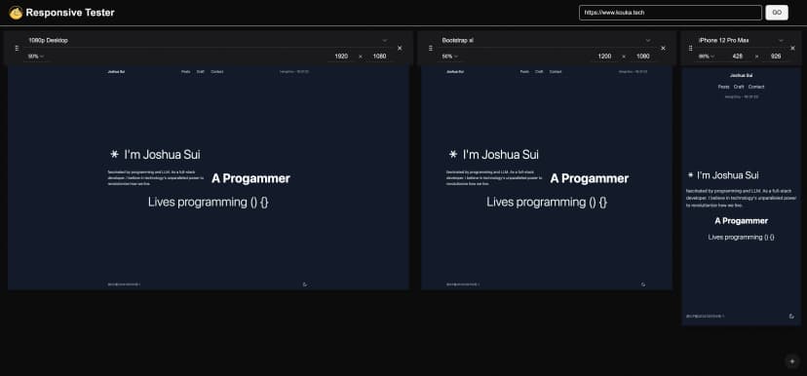Screen dimensions: 807x376
Task: Toggle theme icon in Bootstrap xl preview footer
Action: pos(643,283)
